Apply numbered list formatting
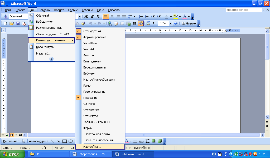This screenshot has height=158, width=270. pyautogui.click(x=141, y=17)
